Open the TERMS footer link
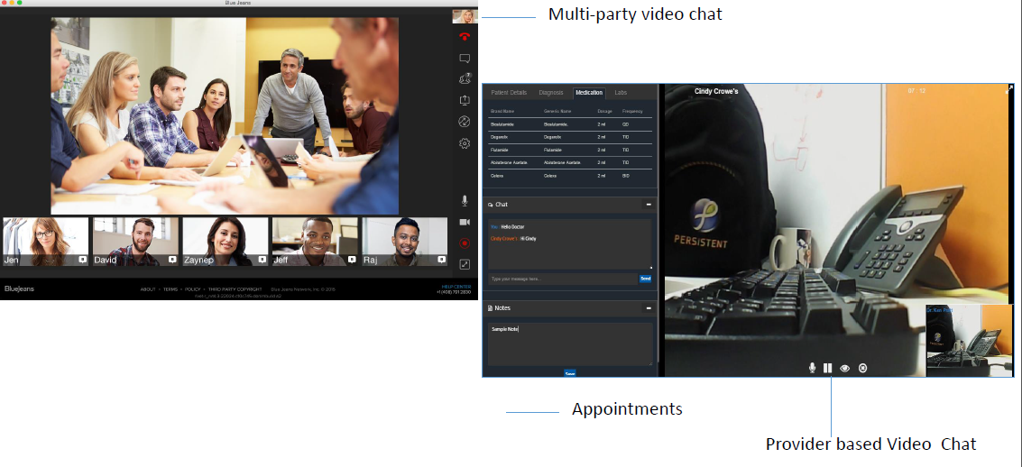This screenshot has width=1022, height=467. coord(170,289)
